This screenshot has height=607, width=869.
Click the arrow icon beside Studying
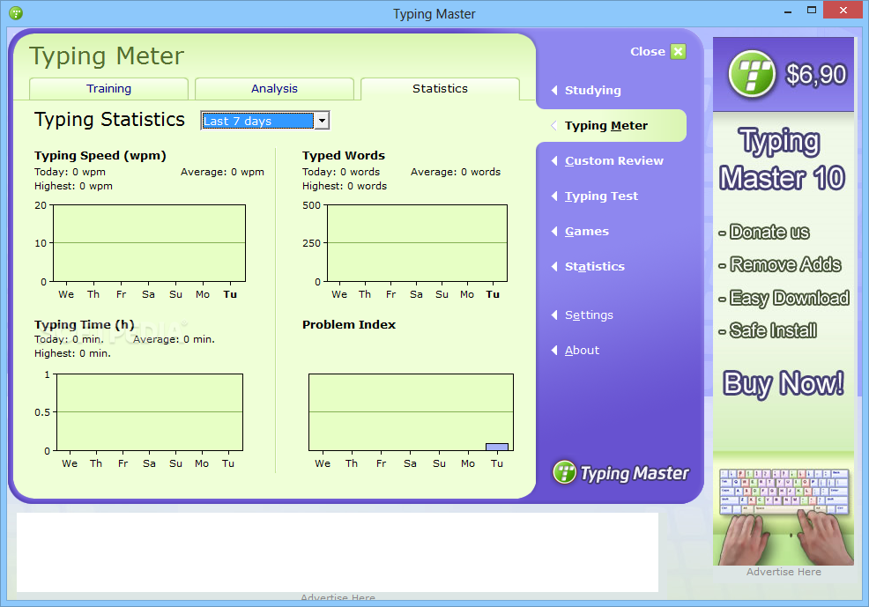point(554,90)
